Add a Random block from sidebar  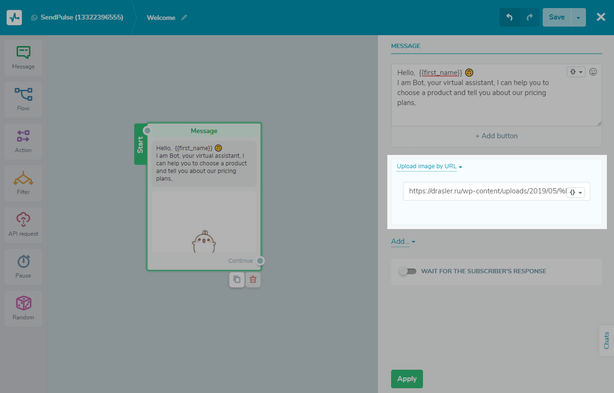click(x=23, y=308)
